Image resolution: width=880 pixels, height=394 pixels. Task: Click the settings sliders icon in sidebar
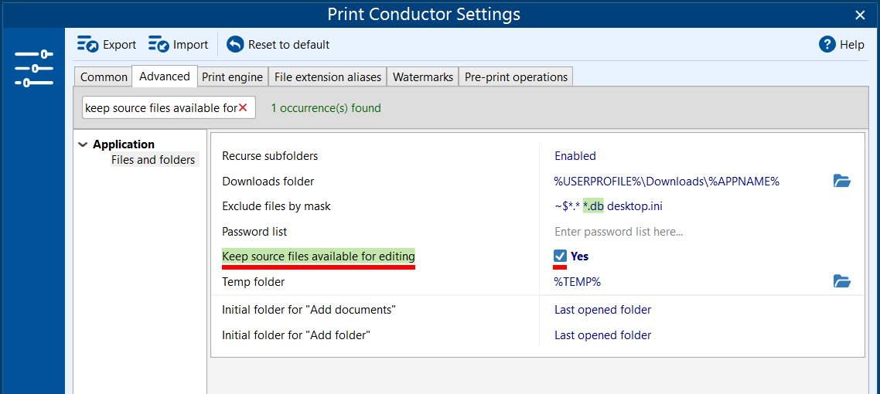pos(33,69)
